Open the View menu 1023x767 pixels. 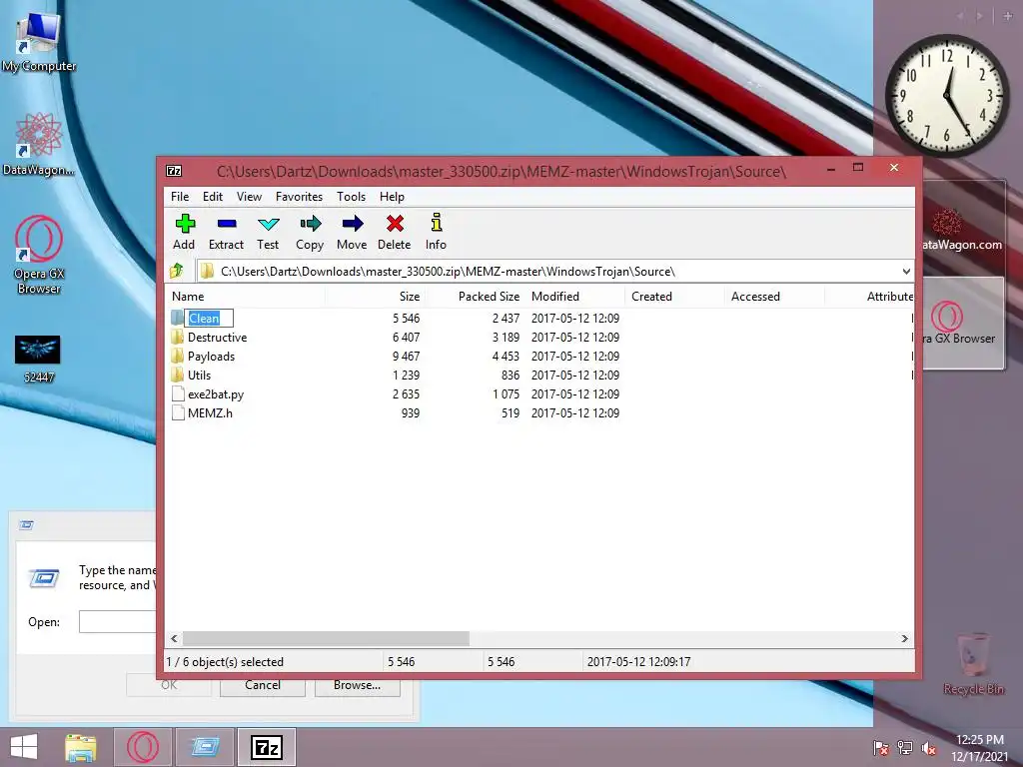coord(249,197)
